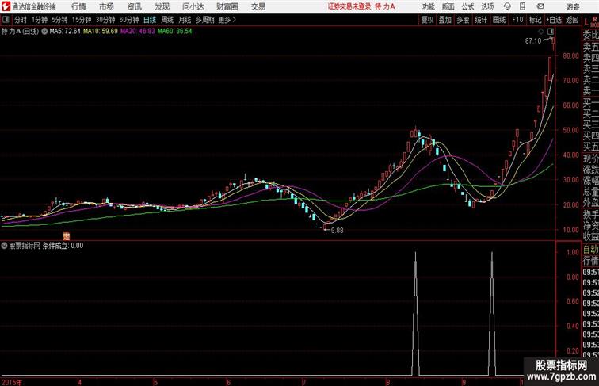599x386 pixels.
Task: Click the 条件成立: 0.00 indicator value
Action: (63, 246)
